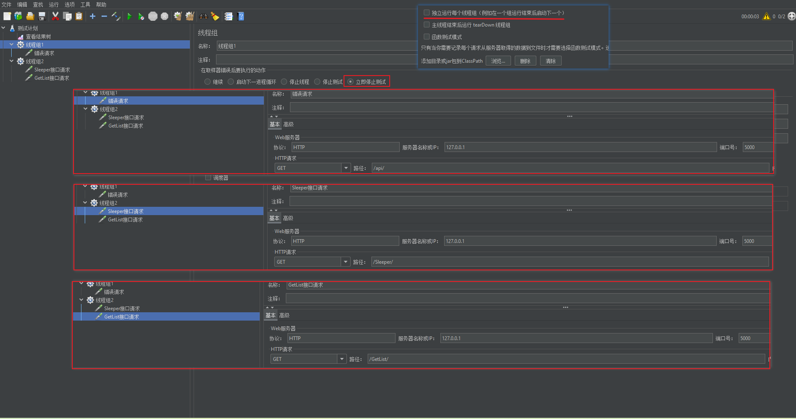796x419 pixels.
Task: Collapse the 测试计划 root node arrow
Action: tap(3, 28)
